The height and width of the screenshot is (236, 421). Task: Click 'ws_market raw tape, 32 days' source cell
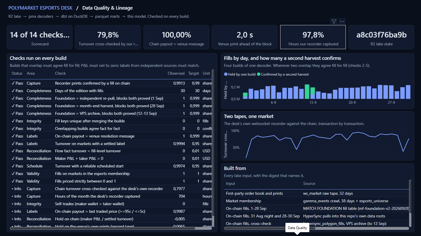328,193
